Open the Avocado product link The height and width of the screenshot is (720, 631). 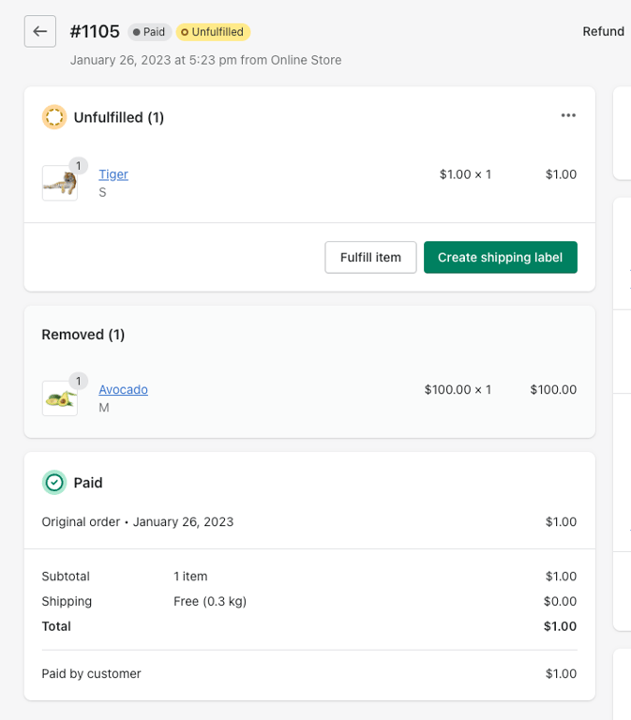pyautogui.click(x=123, y=389)
